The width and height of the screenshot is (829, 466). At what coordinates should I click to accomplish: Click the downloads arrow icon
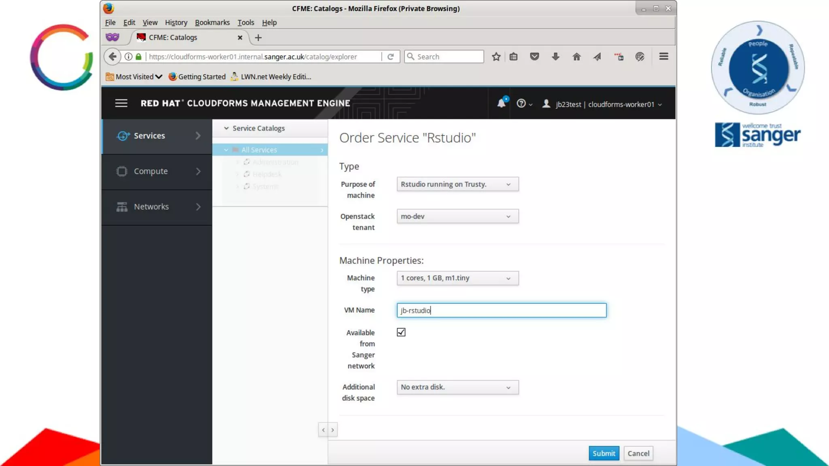(x=555, y=57)
